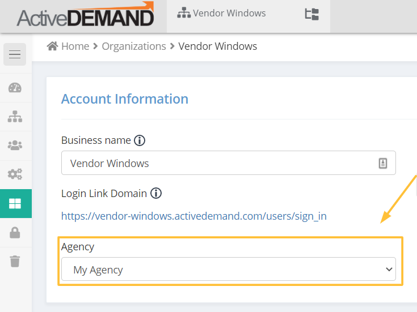
Task: Go to Home breadcrumb link
Action: coord(75,46)
